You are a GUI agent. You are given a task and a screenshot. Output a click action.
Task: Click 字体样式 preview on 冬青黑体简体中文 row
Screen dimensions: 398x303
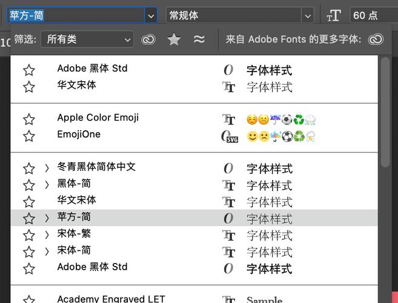(270, 169)
